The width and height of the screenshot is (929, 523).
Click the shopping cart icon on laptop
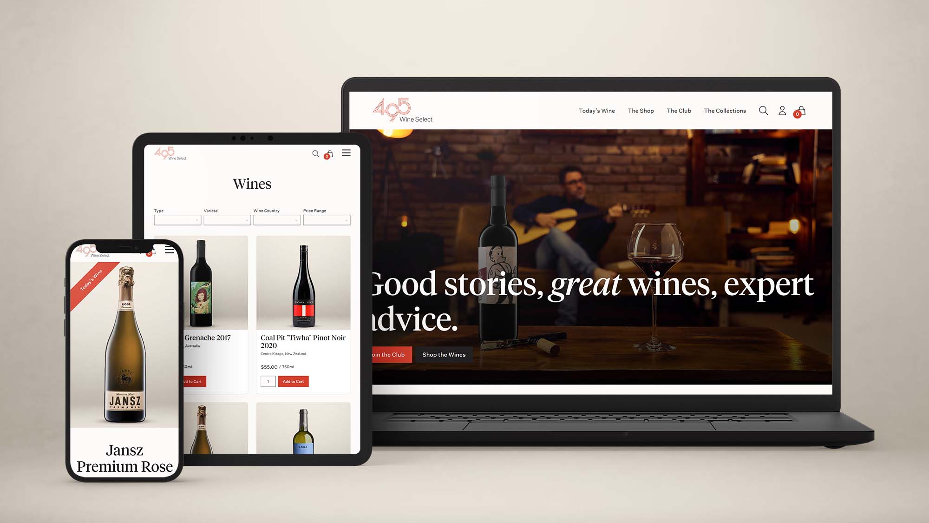point(801,110)
